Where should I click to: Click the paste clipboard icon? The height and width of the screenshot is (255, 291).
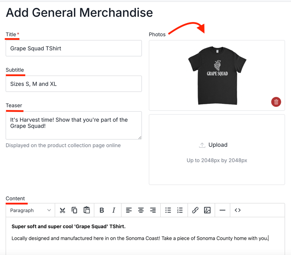pyautogui.click(x=86, y=210)
